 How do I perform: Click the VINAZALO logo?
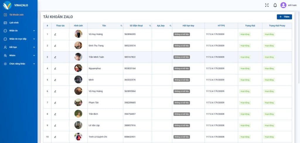click(x=8, y=5)
